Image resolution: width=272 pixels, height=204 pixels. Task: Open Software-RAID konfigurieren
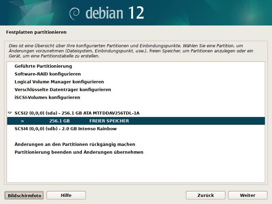tap(48, 74)
